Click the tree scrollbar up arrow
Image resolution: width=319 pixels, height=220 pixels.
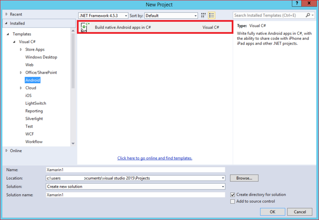73,31
